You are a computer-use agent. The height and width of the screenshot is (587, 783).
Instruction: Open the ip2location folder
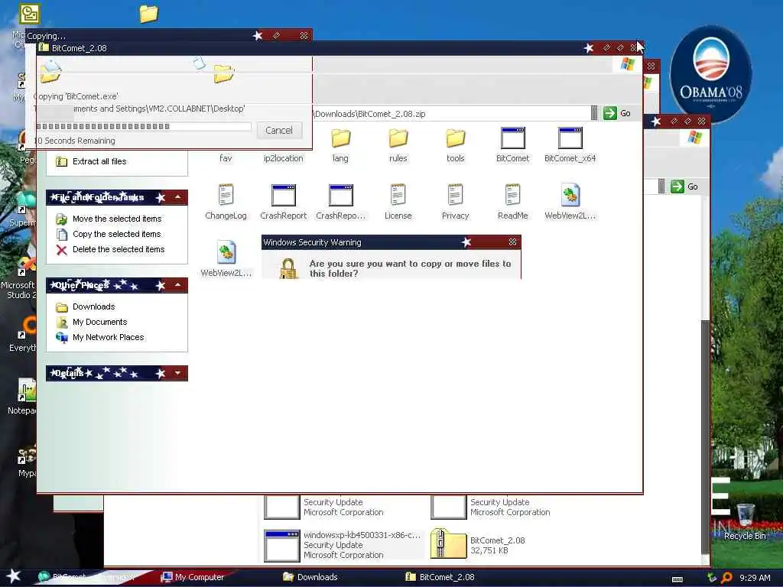[283, 157]
